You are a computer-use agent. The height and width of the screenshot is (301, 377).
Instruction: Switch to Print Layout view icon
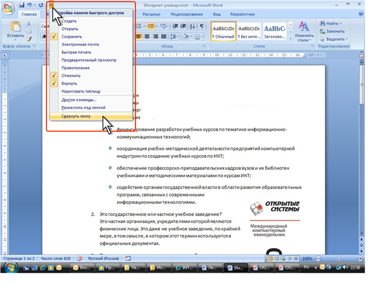[x=270, y=259]
